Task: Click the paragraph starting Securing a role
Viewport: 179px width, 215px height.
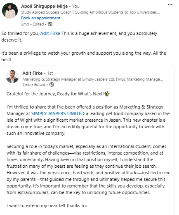Action: (x=88, y=169)
